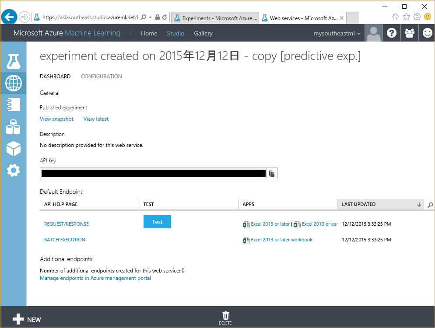This screenshot has width=435, height=328.
Task: Open Settings via the gear icon
Action: (x=13, y=170)
